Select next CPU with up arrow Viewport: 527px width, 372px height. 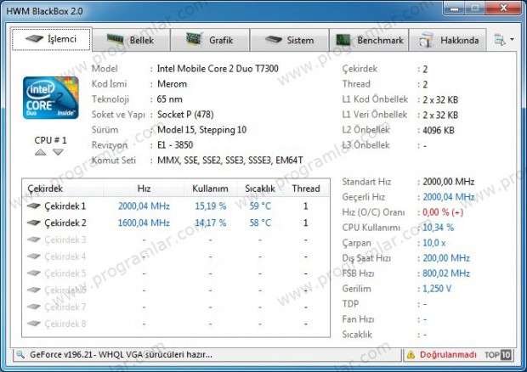(x=40, y=152)
